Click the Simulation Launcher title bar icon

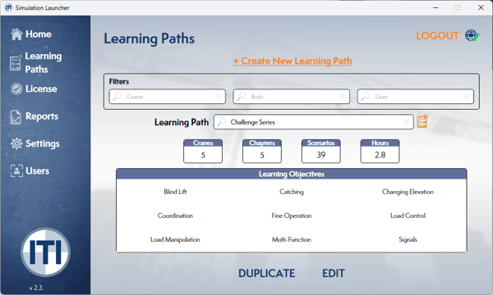[8, 7]
